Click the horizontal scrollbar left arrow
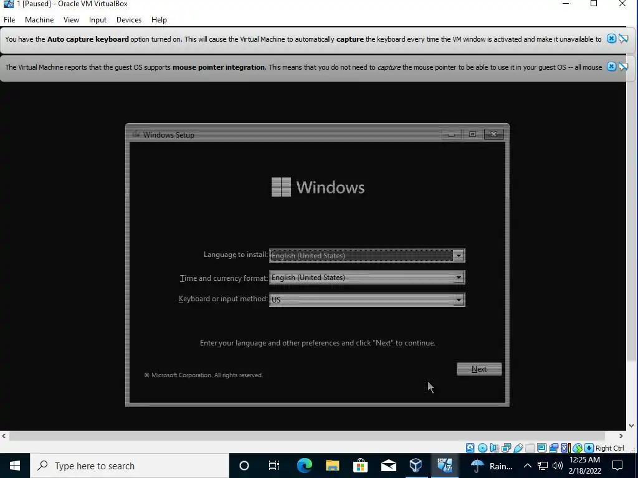 4,436
